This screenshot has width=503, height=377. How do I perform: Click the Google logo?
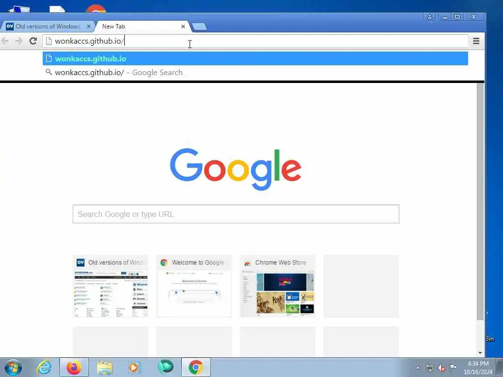click(236, 169)
